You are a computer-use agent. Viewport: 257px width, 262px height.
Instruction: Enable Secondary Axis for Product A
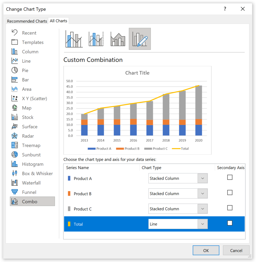230,177
